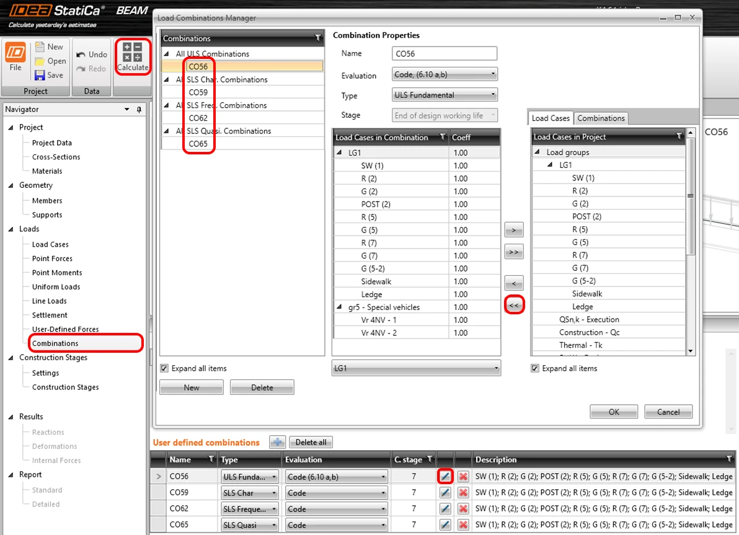Screen dimensions: 739x535
Task: Add new user defined combination plus icon
Action: point(278,442)
